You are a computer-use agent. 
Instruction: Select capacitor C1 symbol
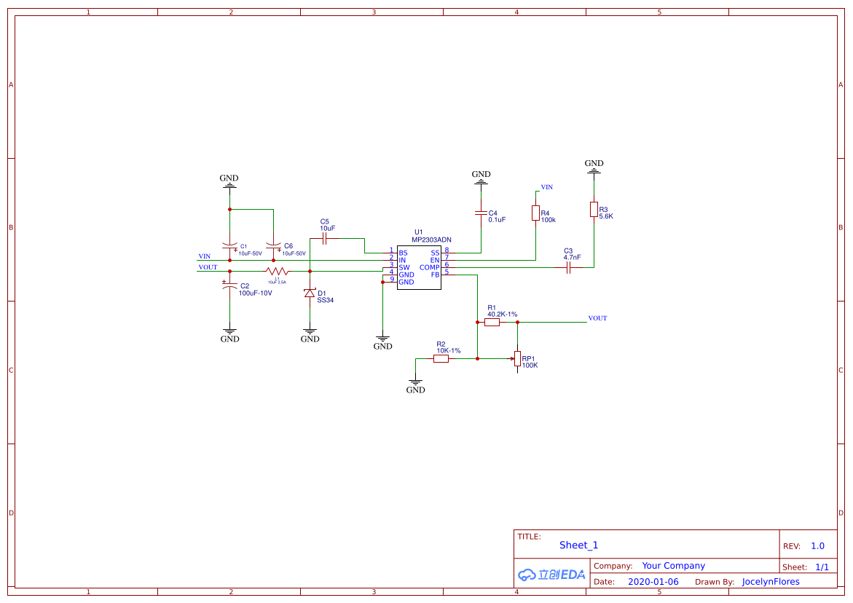coord(230,248)
